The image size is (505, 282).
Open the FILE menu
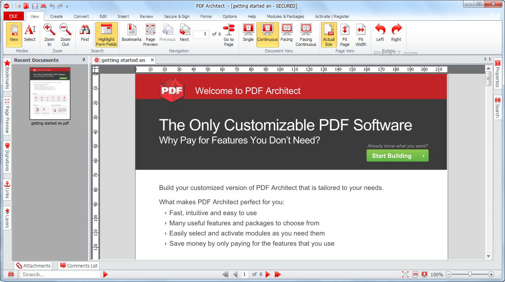pos(13,16)
